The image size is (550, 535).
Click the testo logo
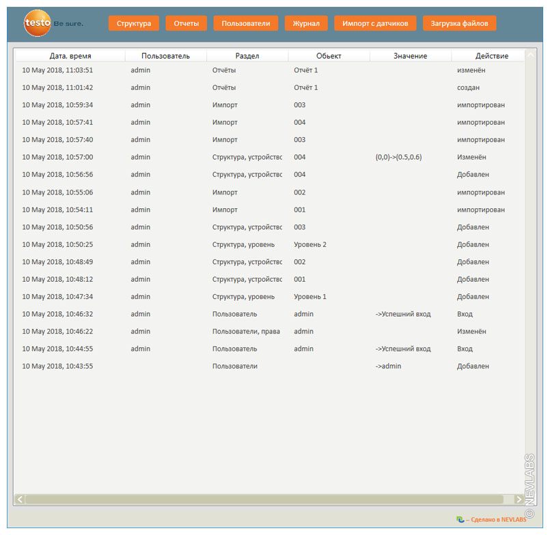point(38,23)
